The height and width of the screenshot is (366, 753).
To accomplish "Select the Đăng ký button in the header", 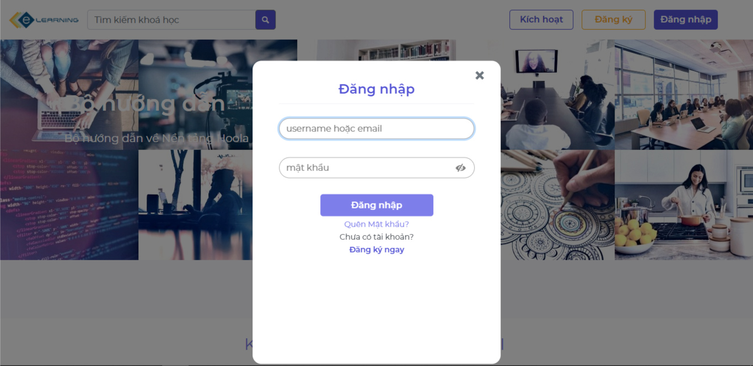I will click(614, 19).
